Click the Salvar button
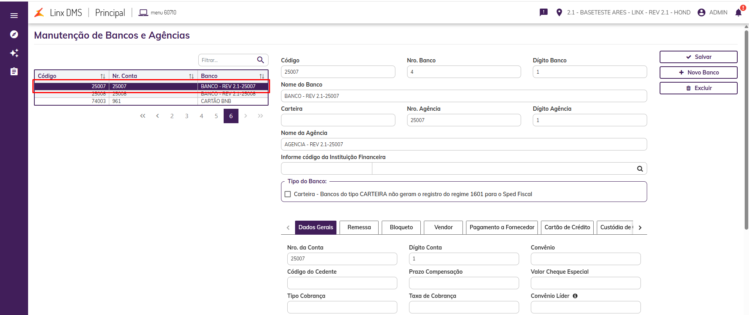Screen dimensions: 749x315 (698, 57)
